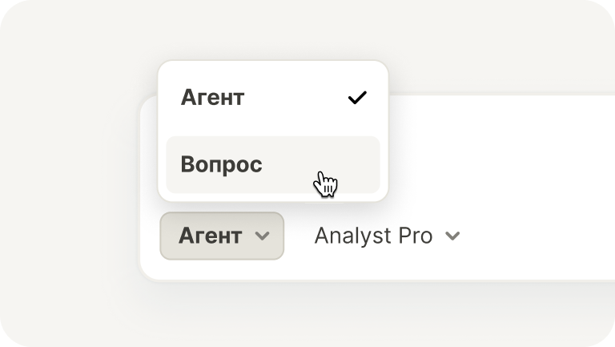Click the chevron next to Analyst Pro

pyautogui.click(x=452, y=236)
